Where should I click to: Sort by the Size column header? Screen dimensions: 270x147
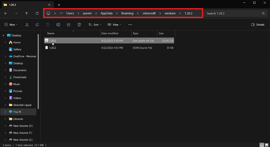(x=161, y=34)
